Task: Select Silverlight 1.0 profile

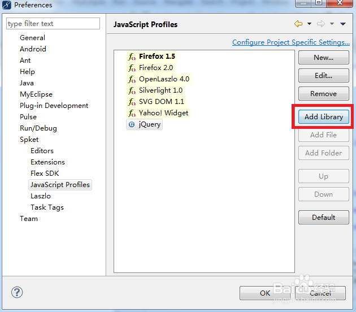Action: [x=160, y=90]
